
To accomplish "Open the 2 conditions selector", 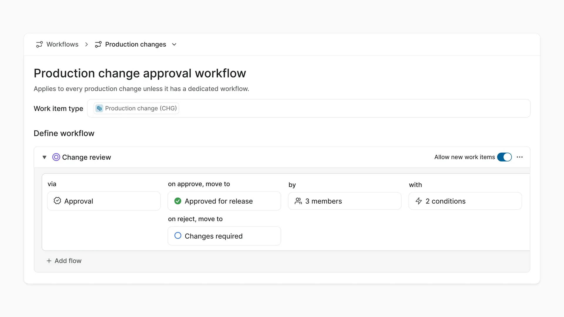I will (x=465, y=201).
